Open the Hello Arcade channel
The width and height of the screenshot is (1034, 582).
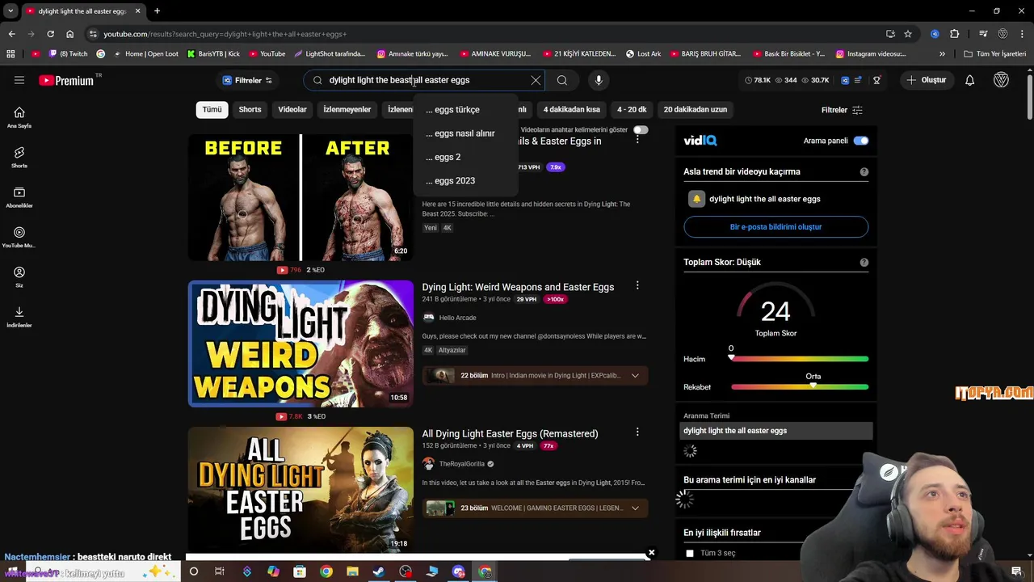coord(457,318)
